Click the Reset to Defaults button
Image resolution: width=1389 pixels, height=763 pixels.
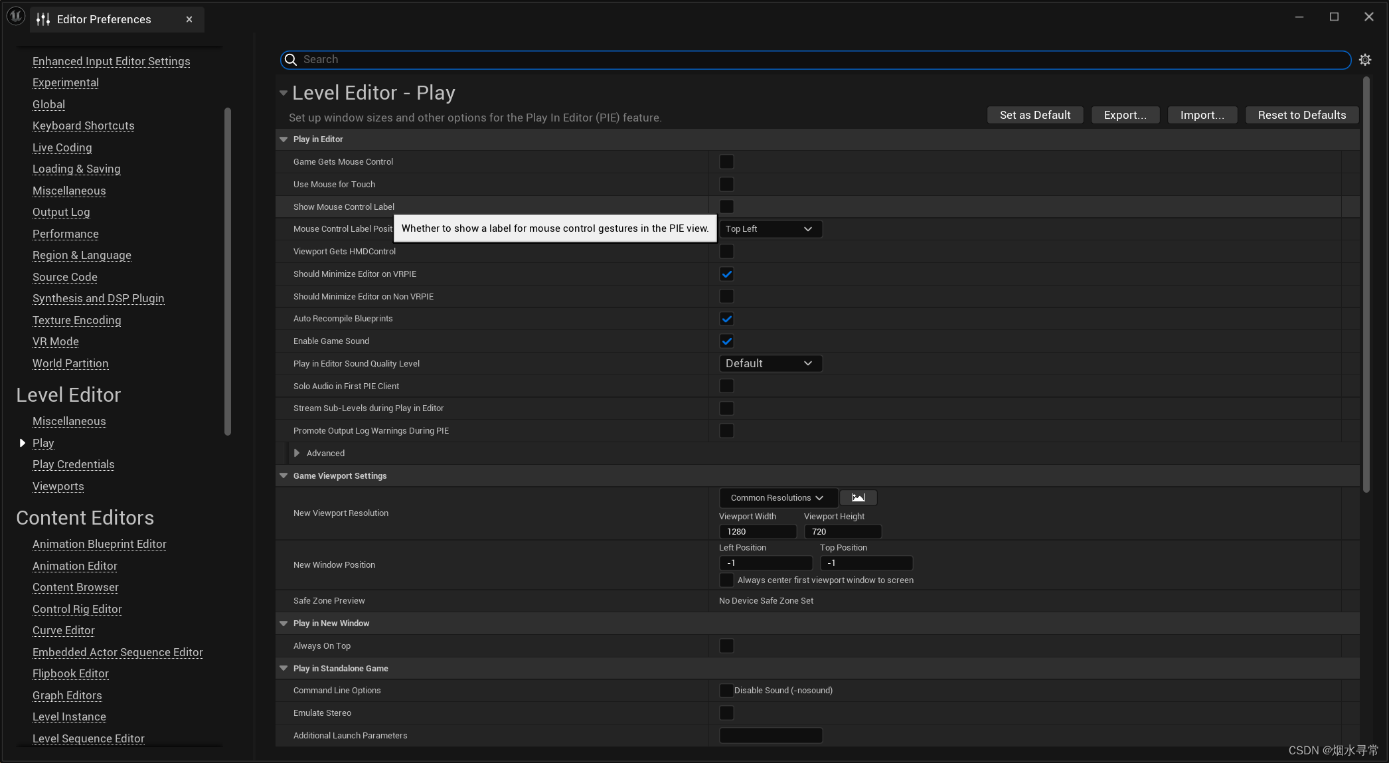(1301, 114)
